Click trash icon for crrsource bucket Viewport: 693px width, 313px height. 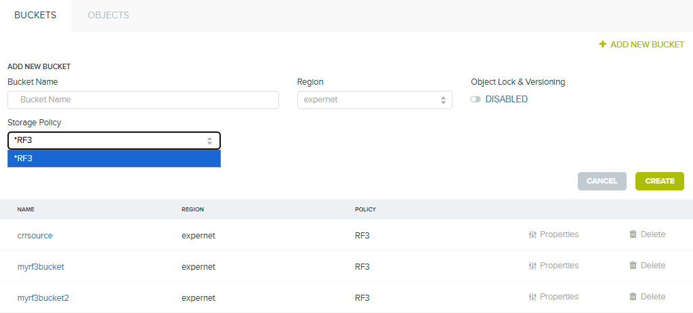coord(633,234)
